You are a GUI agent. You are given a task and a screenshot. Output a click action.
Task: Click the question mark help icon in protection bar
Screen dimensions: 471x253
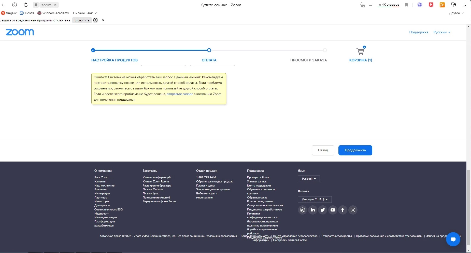point(95,20)
